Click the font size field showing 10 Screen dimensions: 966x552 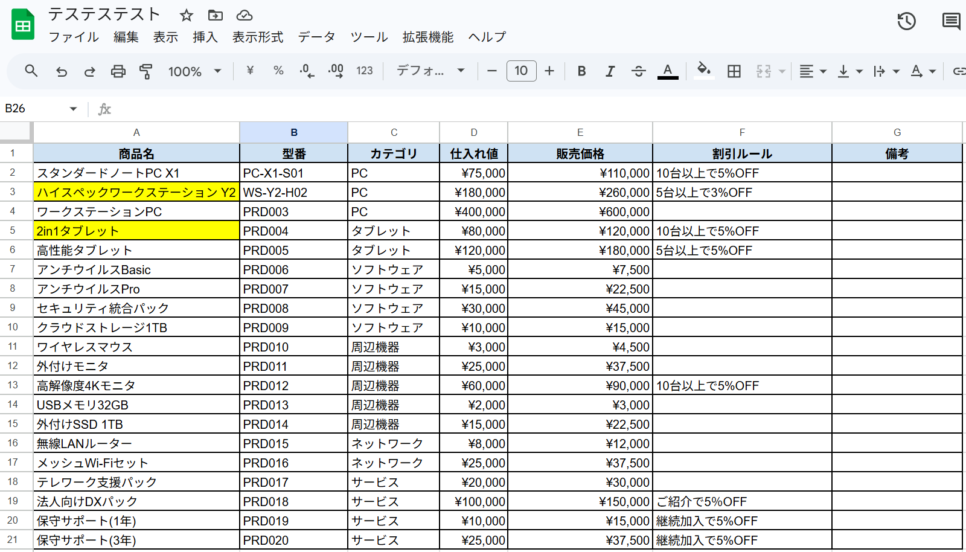click(521, 71)
